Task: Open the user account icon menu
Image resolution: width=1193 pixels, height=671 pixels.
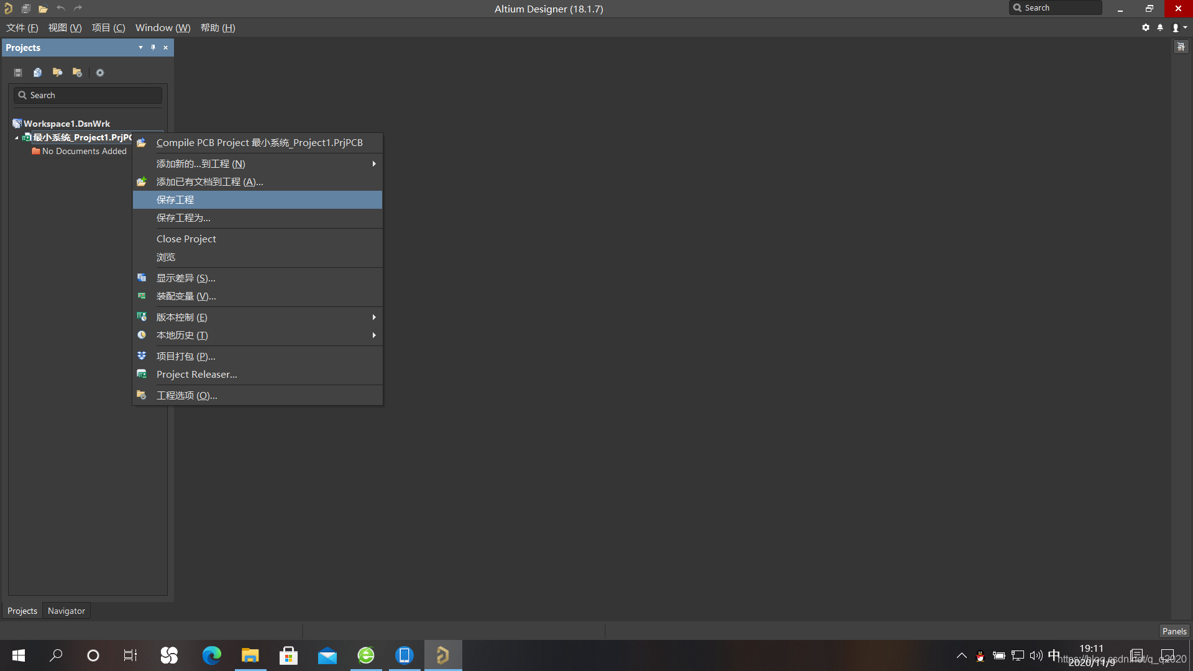Action: (x=1179, y=27)
